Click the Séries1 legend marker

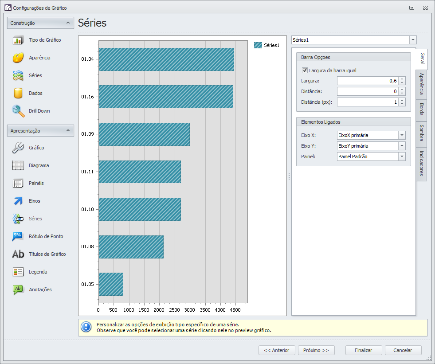coord(258,45)
